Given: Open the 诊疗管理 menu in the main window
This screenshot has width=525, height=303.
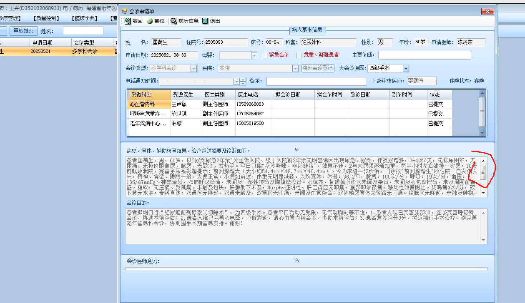Looking at the screenshot, I should point(10,18).
